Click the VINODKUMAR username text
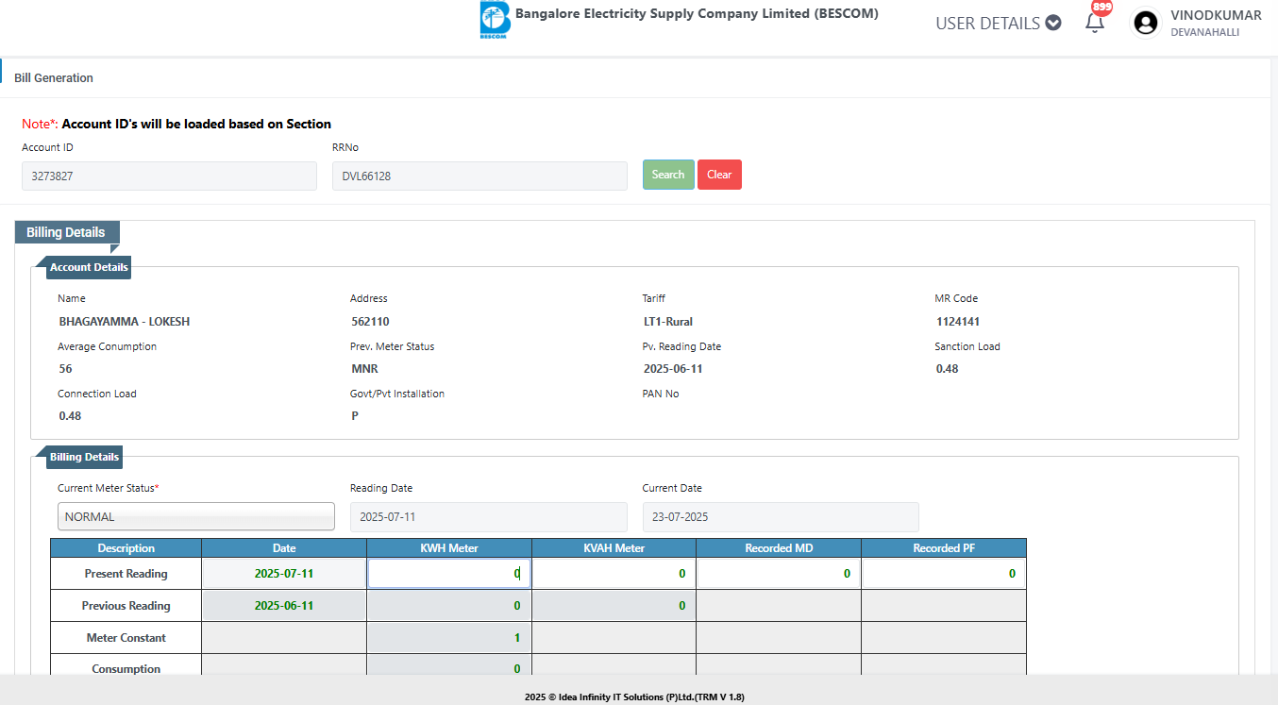1278x705 pixels. click(x=1216, y=15)
